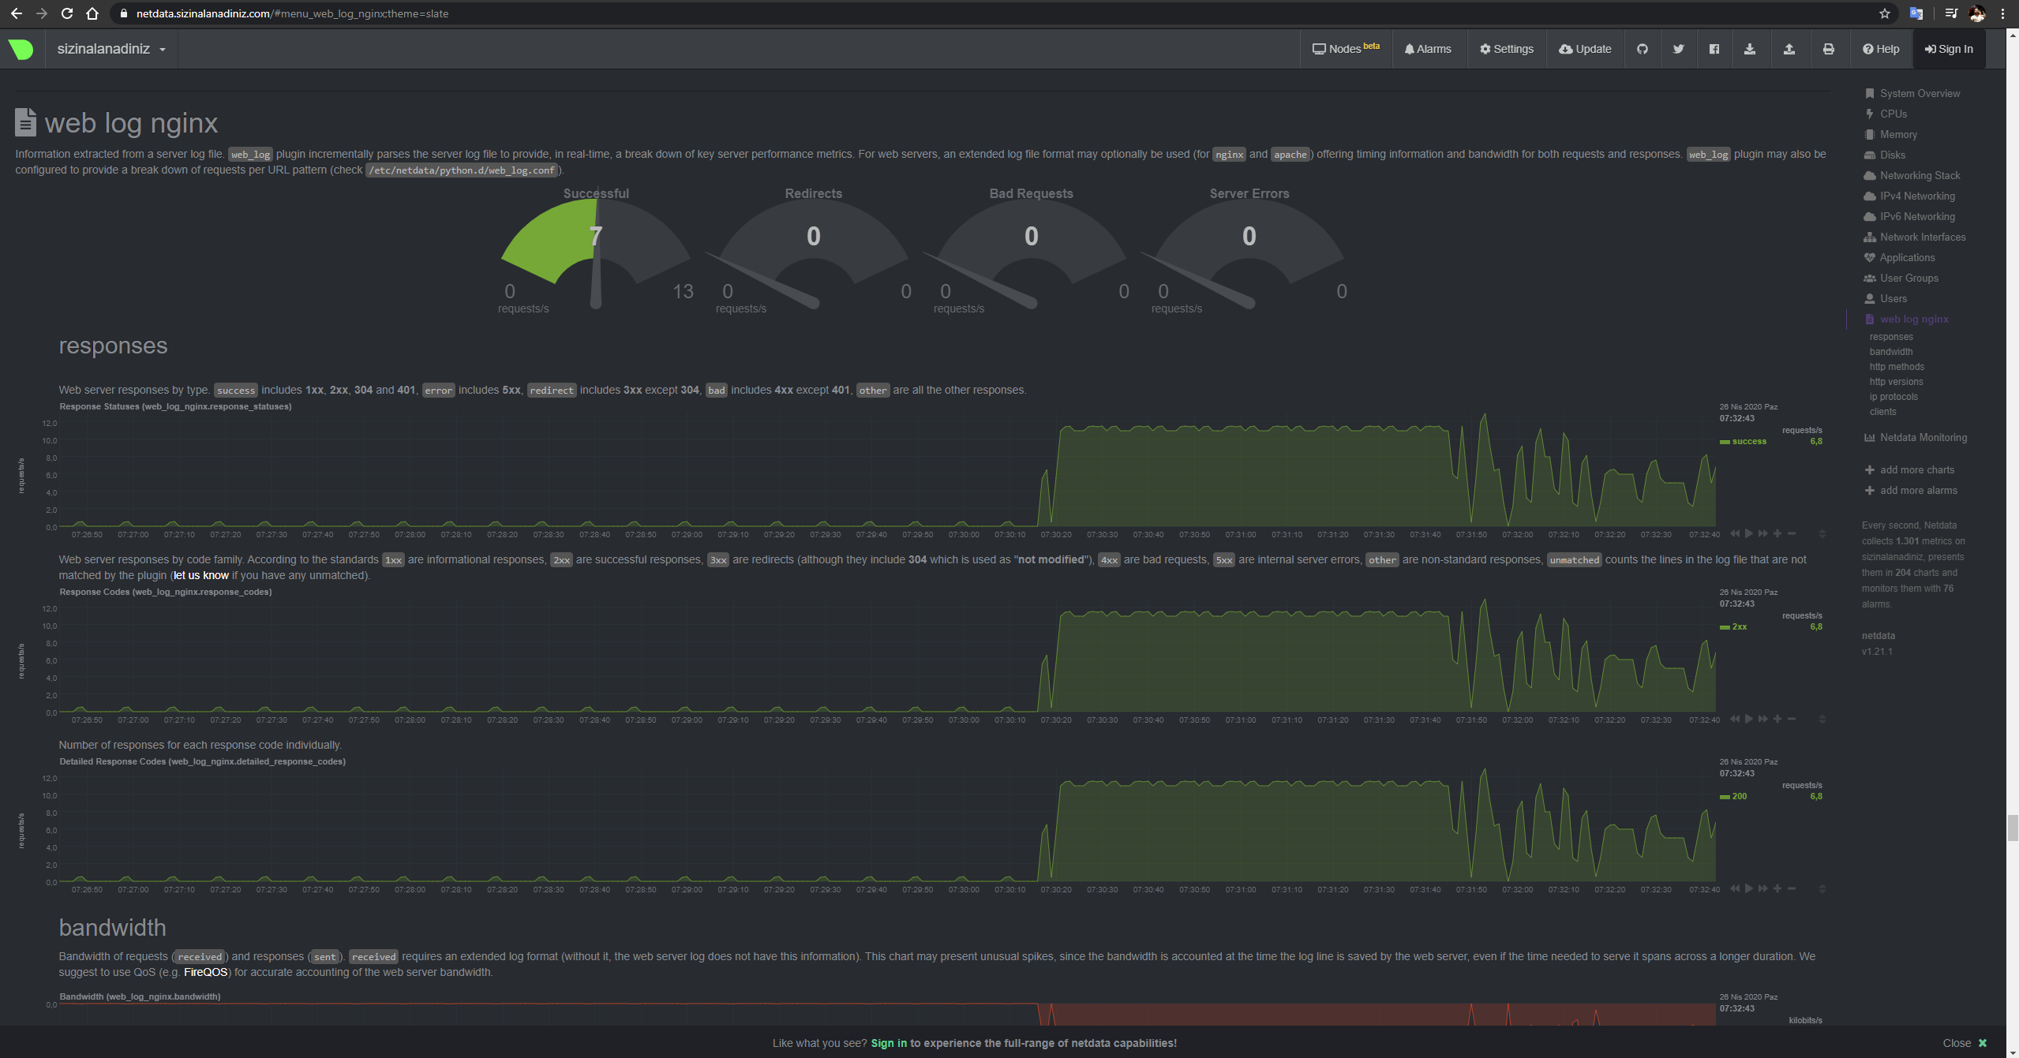Go to browser home page
Screen dimensions: 2019x1058
pos(92,13)
